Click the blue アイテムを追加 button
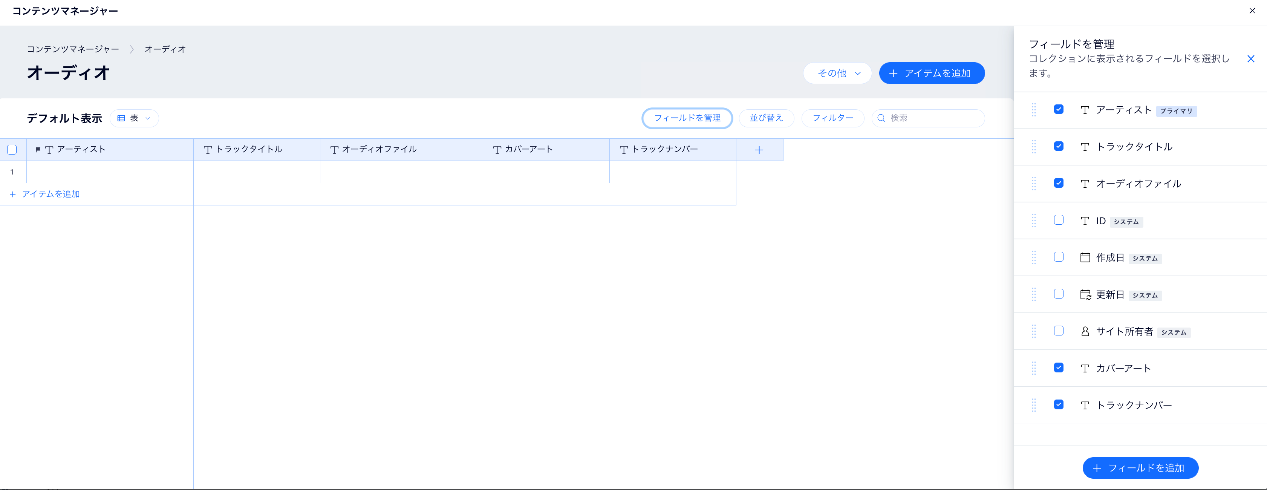This screenshot has height=490, width=1267. [932, 73]
